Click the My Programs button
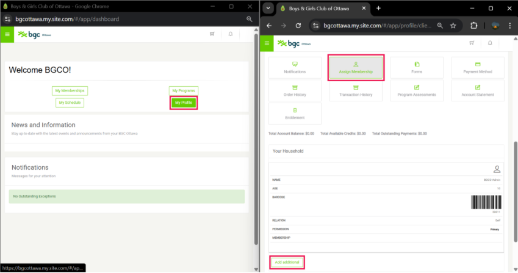Screen dimensions: 518x273 pyautogui.click(x=184, y=90)
